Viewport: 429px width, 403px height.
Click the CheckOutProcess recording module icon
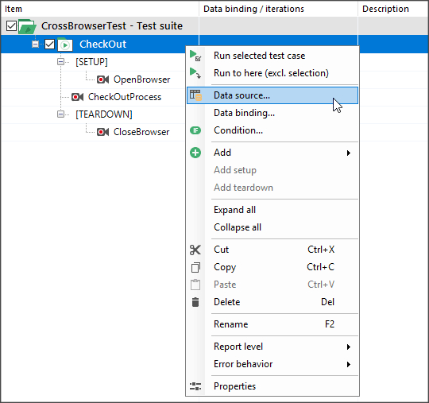click(x=77, y=97)
